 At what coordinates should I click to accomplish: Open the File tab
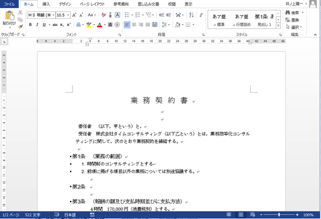(x=9, y=4)
